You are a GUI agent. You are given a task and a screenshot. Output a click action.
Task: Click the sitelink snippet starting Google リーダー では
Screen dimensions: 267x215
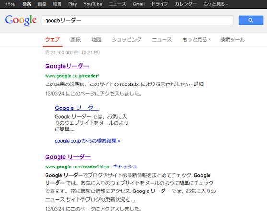point(92,123)
